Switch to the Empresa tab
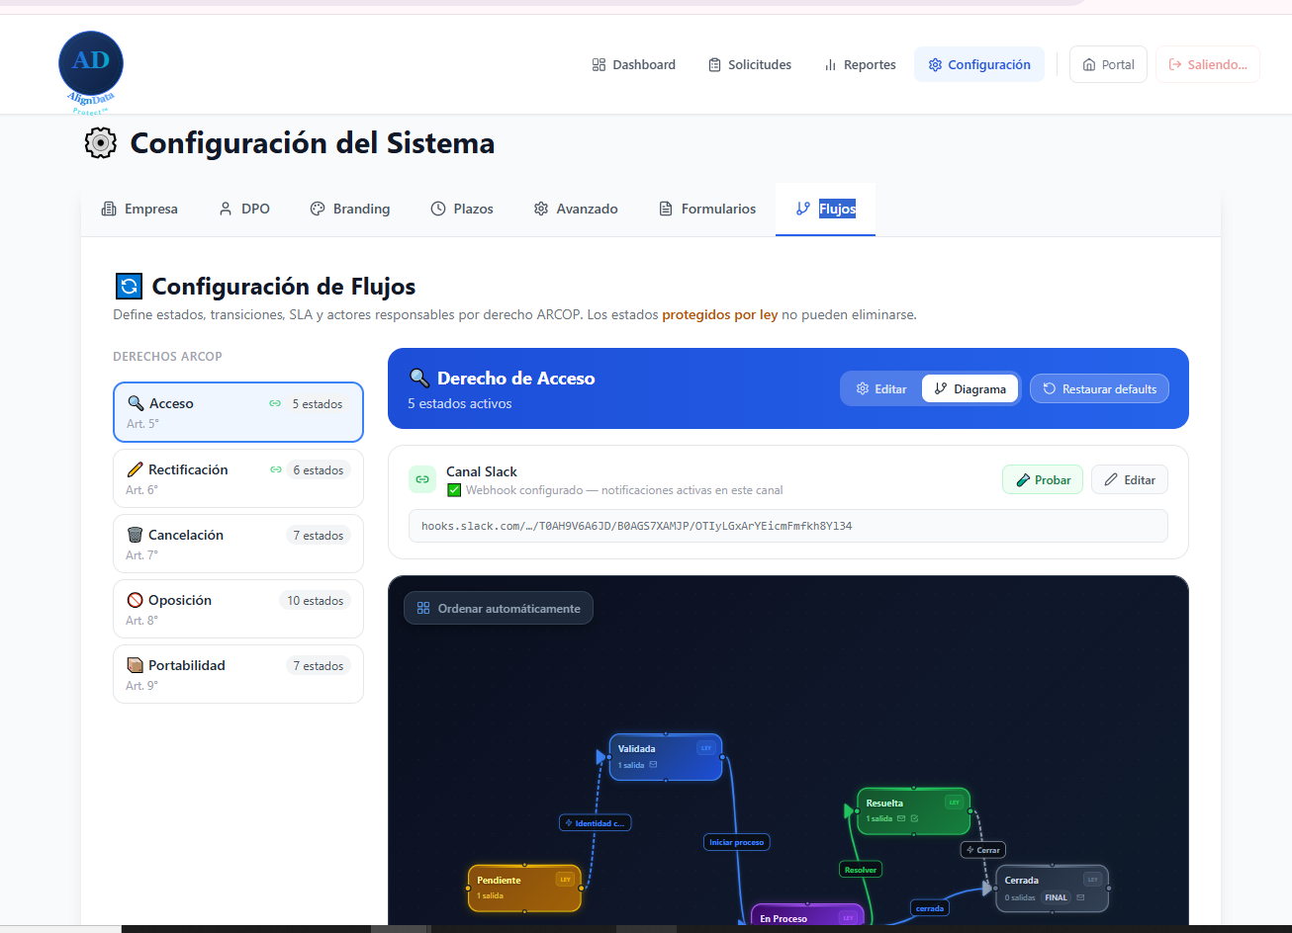This screenshot has height=933, width=1292. pyautogui.click(x=139, y=209)
